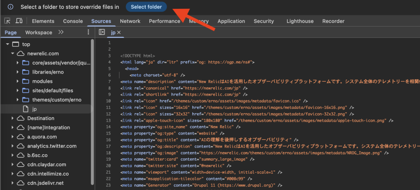This screenshot has height=190, width=420.
Task: Click the og:site_name meta line
Action: coord(180,127)
